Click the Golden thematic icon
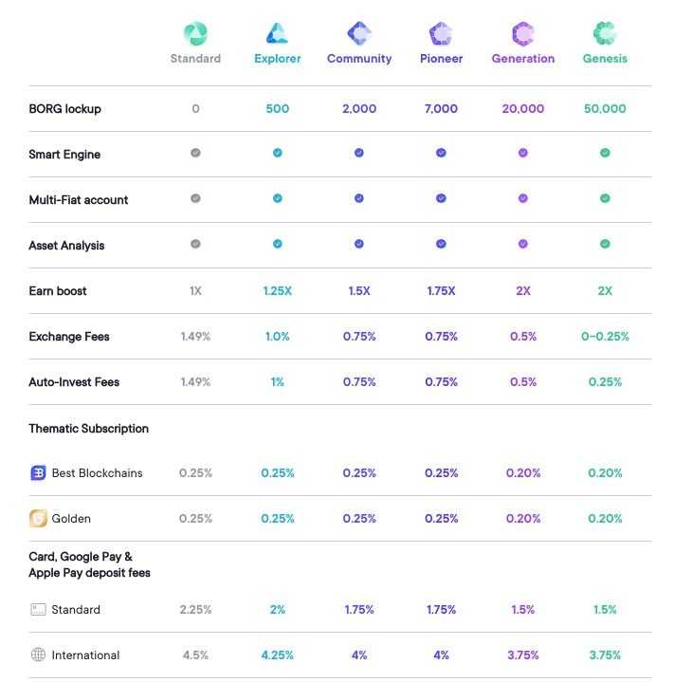This screenshot has width=674, height=682. tap(38, 518)
